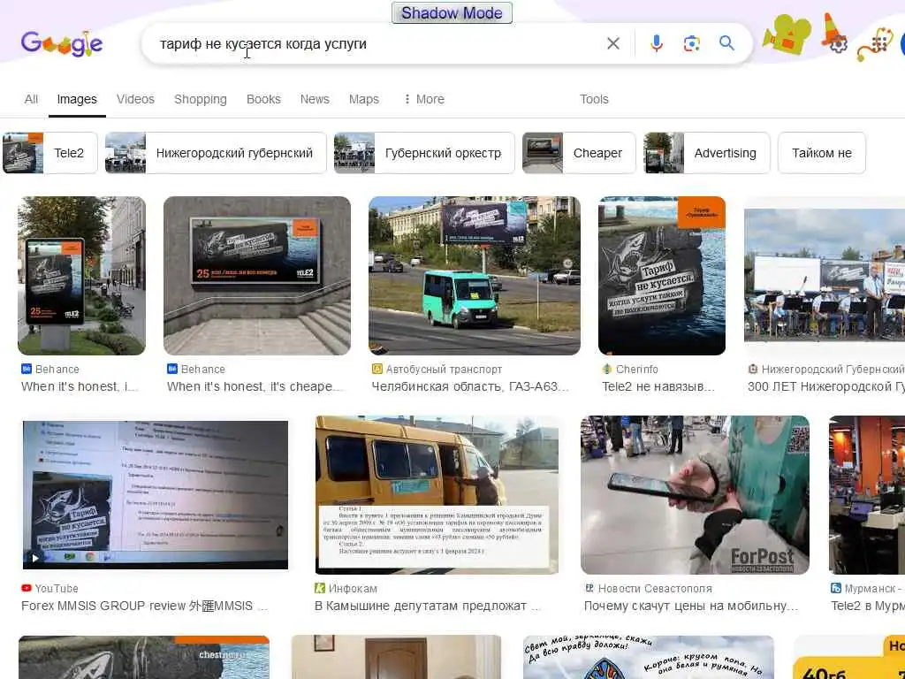Select the Губернский оркестр chip
Image resolution: width=905 pixels, height=679 pixels.
coord(424,153)
